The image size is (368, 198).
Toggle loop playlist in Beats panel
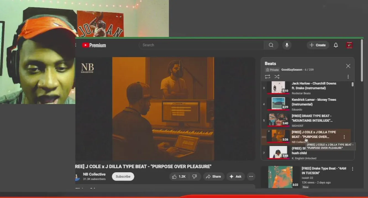click(x=267, y=77)
